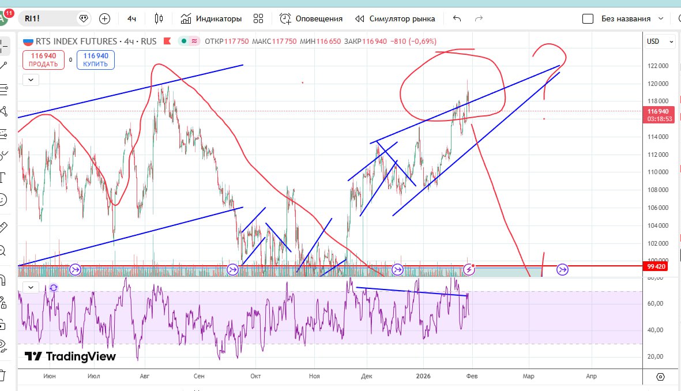Click the 99 420 red price label

pos(656,266)
